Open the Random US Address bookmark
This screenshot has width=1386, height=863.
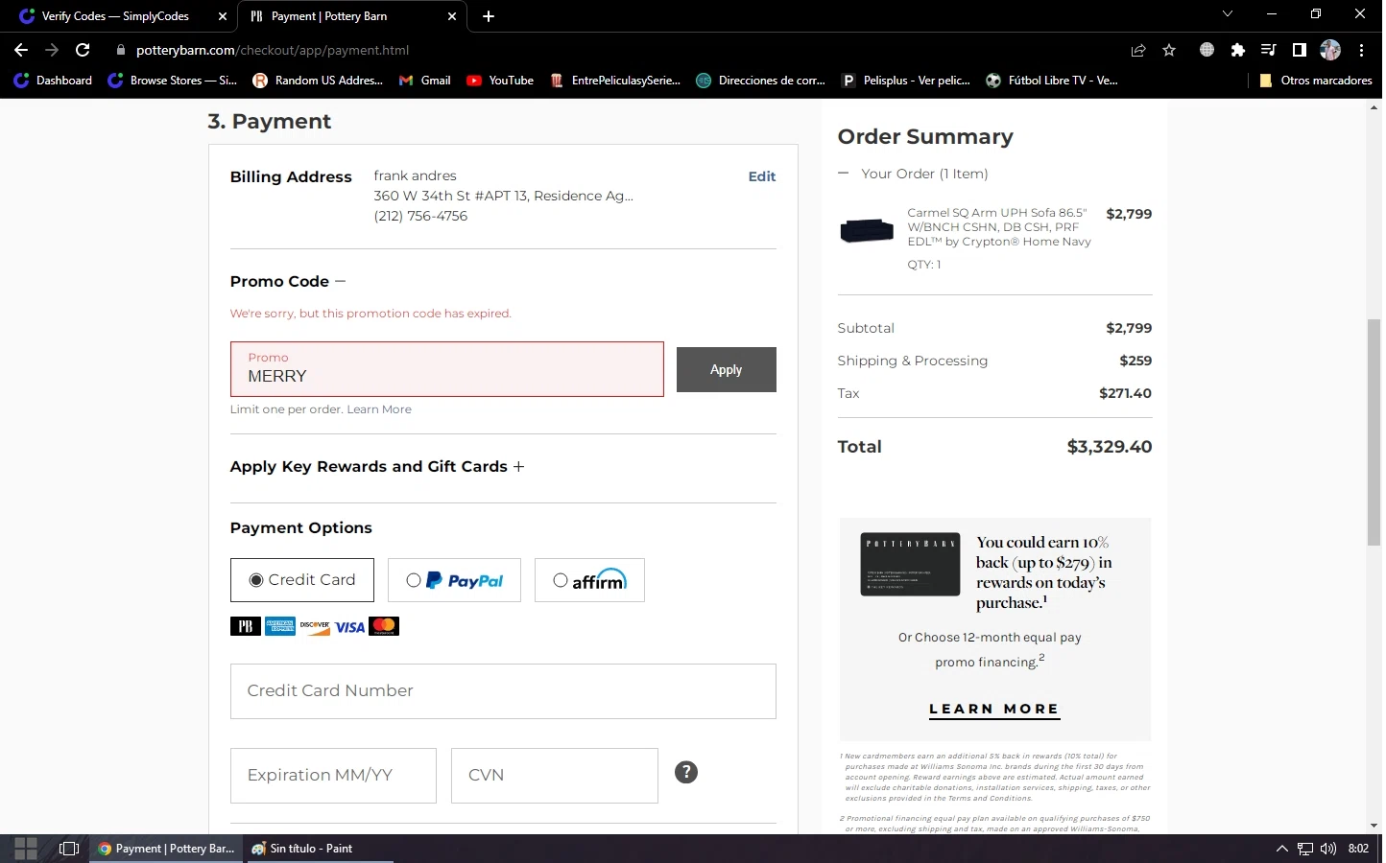click(x=318, y=81)
